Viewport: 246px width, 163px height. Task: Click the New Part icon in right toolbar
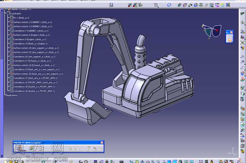tap(243, 119)
